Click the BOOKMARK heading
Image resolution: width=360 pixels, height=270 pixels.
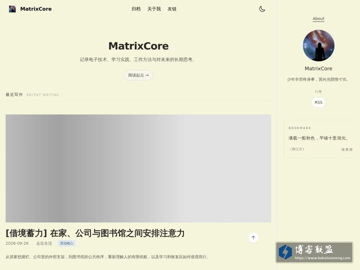[x=300, y=128]
